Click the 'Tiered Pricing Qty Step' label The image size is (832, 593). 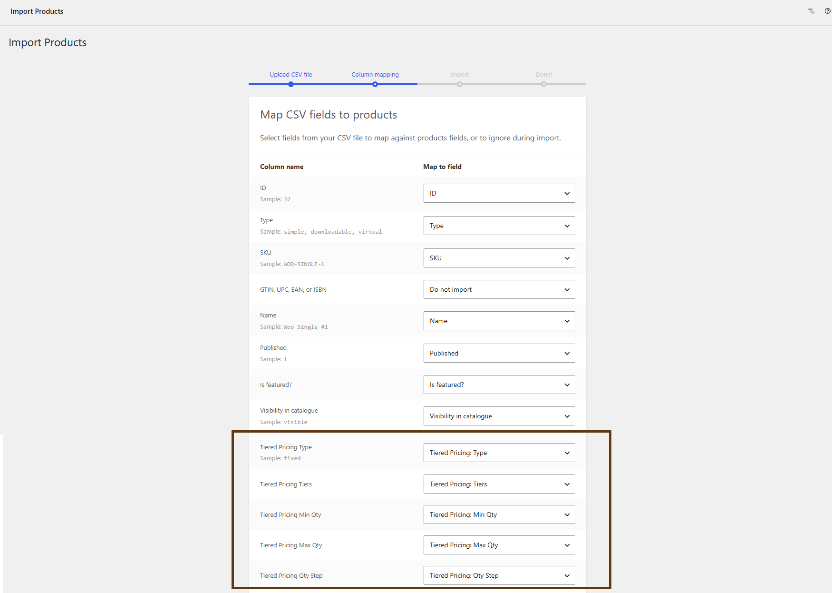point(291,575)
